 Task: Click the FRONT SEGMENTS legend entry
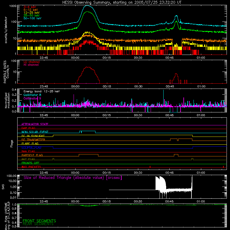coord(39,221)
